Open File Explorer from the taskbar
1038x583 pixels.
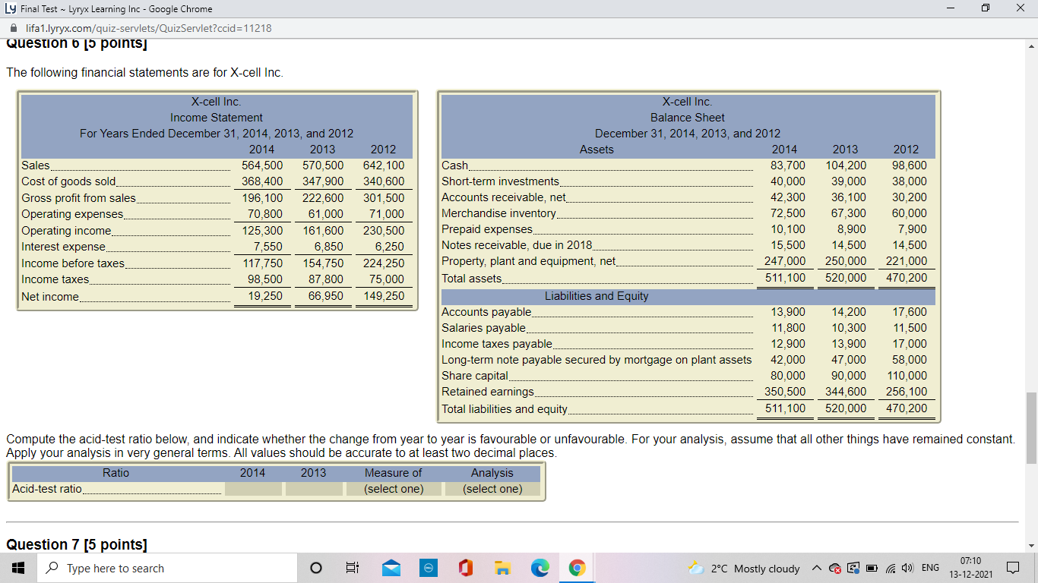point(502,567)
